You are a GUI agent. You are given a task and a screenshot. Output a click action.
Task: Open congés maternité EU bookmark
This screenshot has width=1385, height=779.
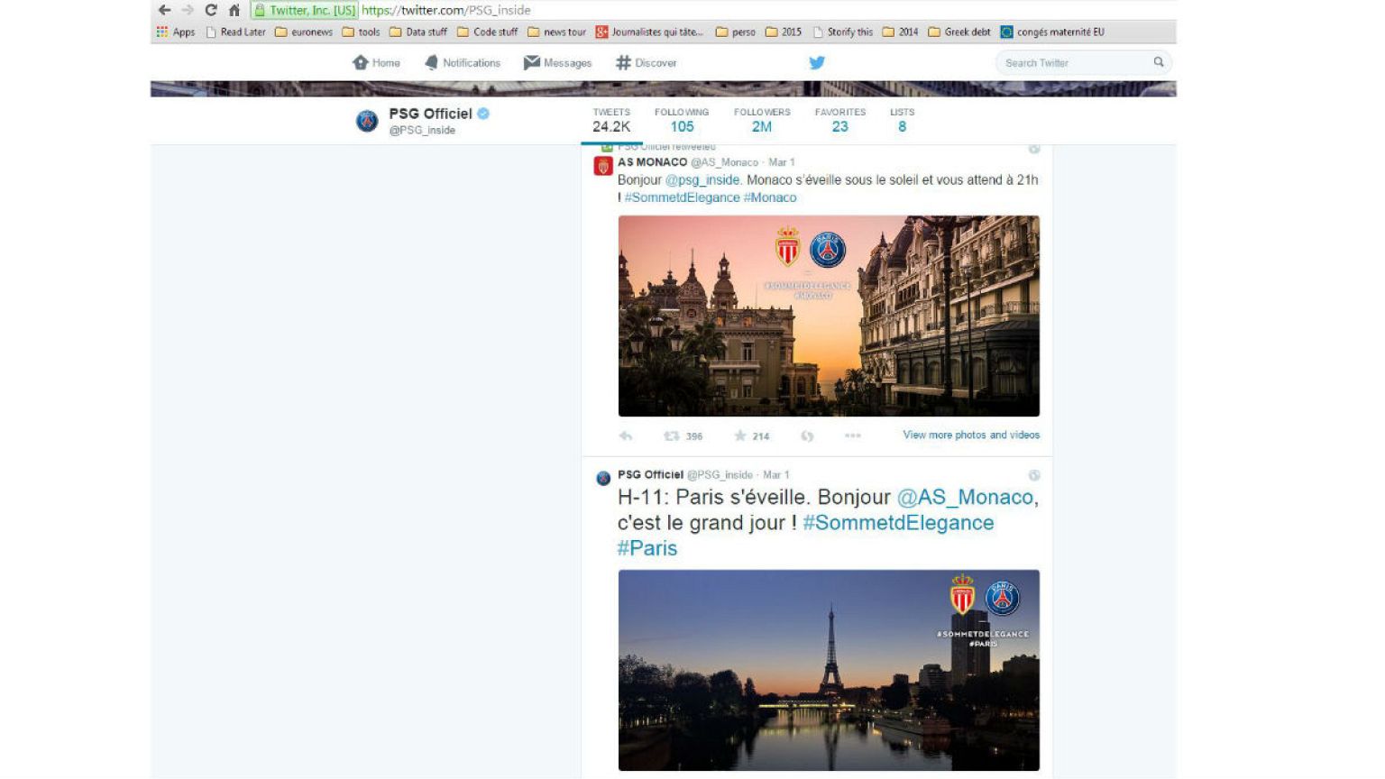pyautogui.click(x=1052, y=32)
